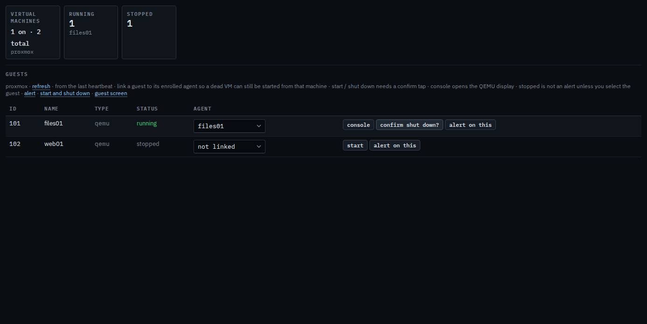Select the ID cell 102
Viewport: 647px width, 324px height.
coord(15,144)
